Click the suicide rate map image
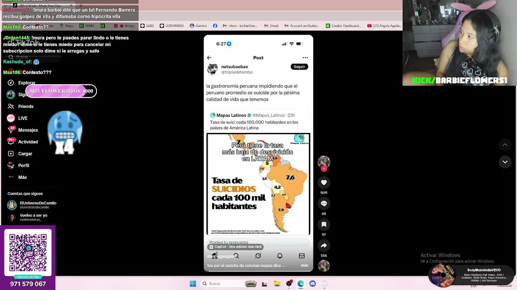The width and height of the screenshot is (517, 290). 258,184
